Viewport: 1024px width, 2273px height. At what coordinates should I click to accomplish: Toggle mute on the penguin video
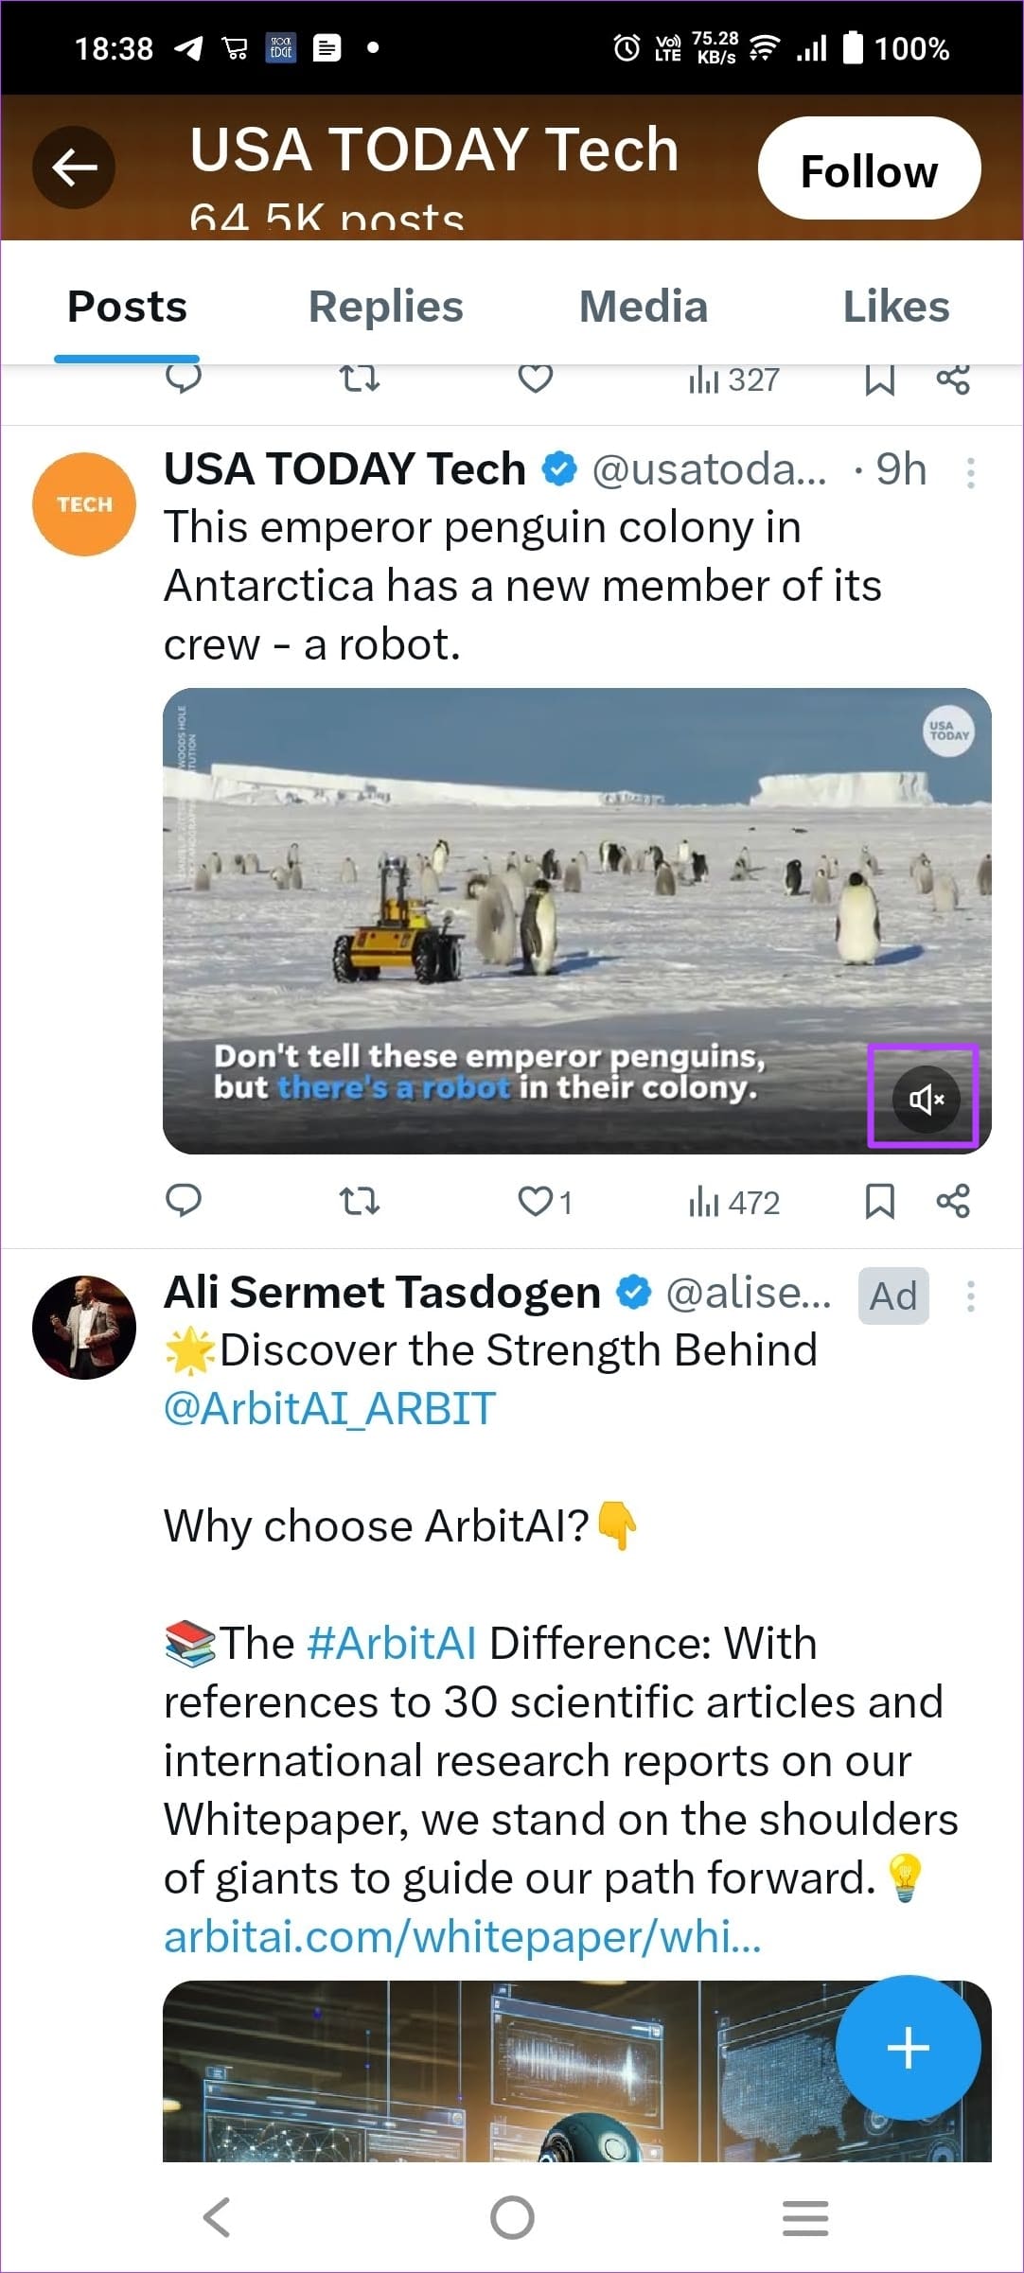pyautogui.click(x=925, y=1098)
